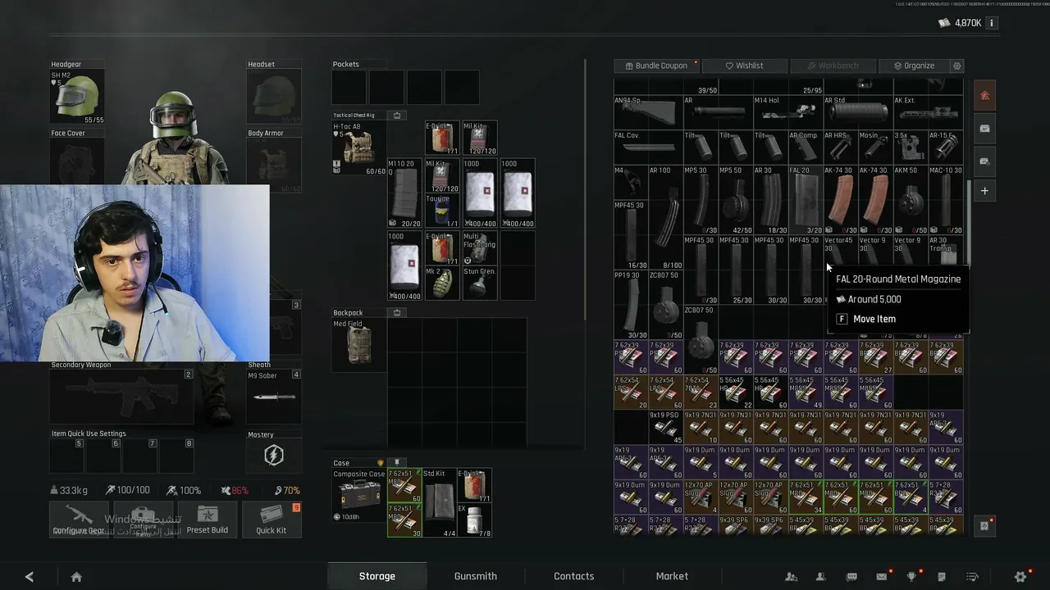
Task: Open the Bundle Coupon button
Action: [x=657, y=66]
